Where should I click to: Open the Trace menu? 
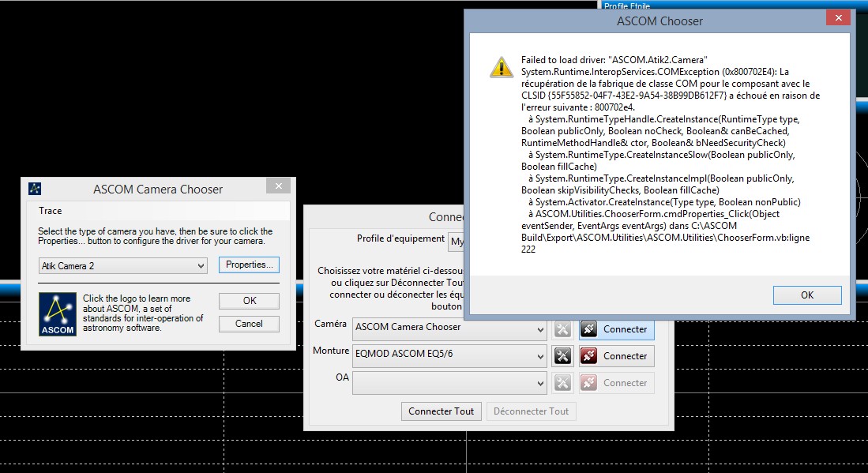(x=50, y=211)
